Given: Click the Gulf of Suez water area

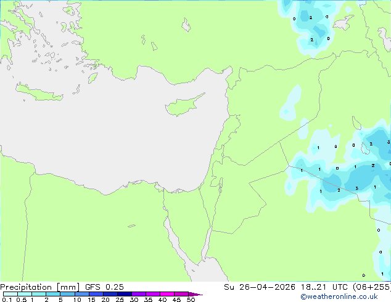Looking at the screenshot, I should [x=175, y=242].
